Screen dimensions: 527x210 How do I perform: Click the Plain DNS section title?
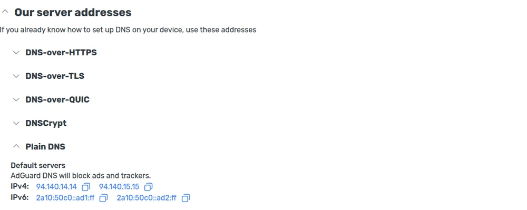point(45,147)
